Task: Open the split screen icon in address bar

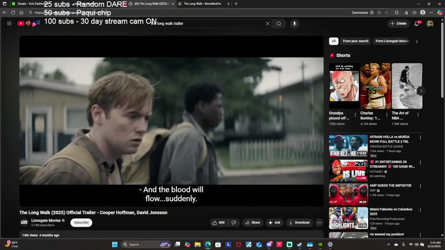Action: [379, 12]
